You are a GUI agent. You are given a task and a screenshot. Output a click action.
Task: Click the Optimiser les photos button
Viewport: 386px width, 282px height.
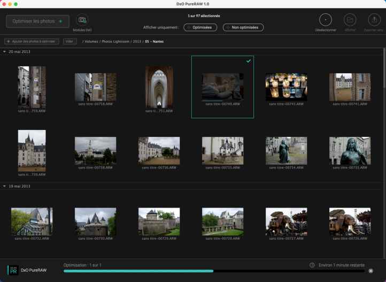(x=37, y=21)
